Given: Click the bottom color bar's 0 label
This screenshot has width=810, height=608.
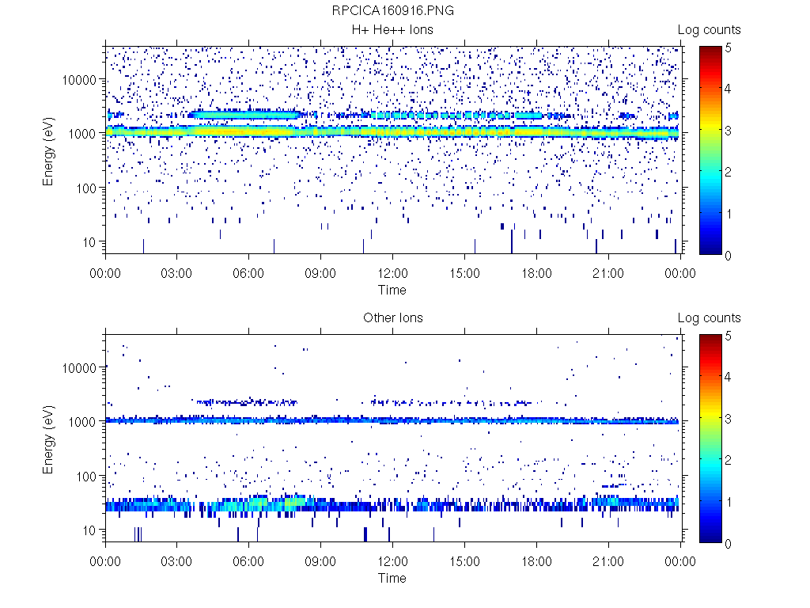Looking at the screenshot, I should (728, 543).
